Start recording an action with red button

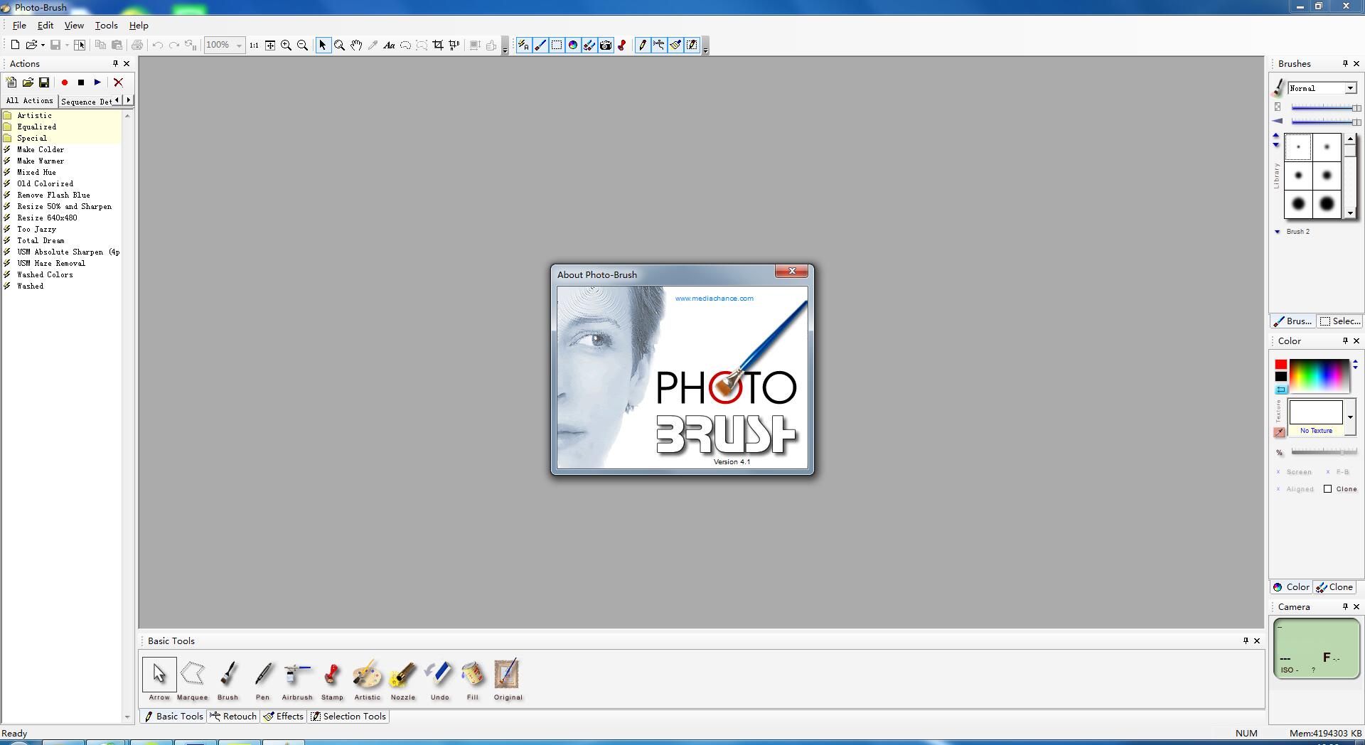[65, 82]
